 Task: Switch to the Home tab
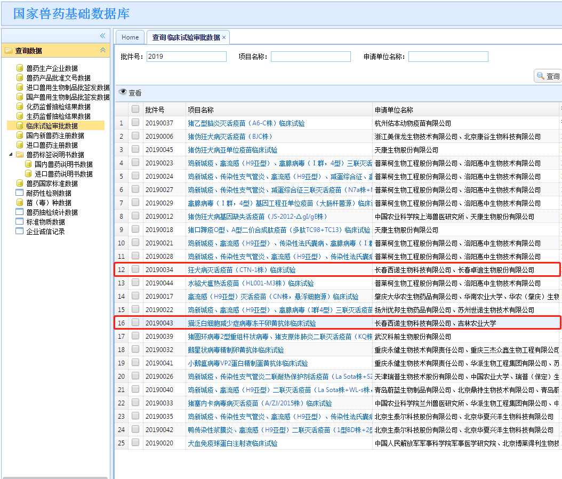pyautogui.click(x=130, y=37)
